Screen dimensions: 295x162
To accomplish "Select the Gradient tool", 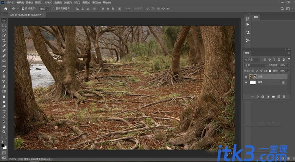I will tap(4, 91).
